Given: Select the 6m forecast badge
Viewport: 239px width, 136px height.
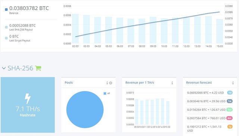Looking at the screenshot, I should (x=230, y=118).
